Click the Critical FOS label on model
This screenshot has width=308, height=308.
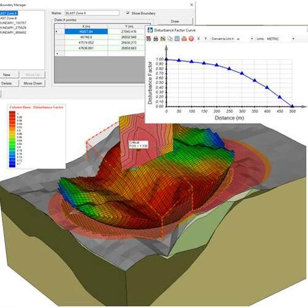pos(138,144)
